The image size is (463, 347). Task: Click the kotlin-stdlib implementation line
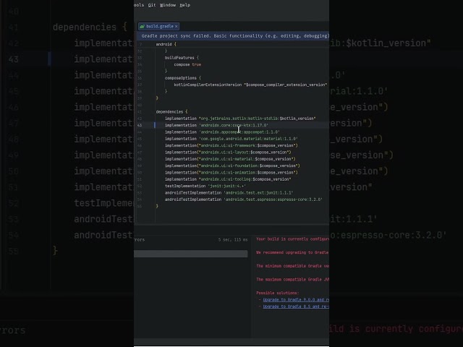tap(240, 119)
